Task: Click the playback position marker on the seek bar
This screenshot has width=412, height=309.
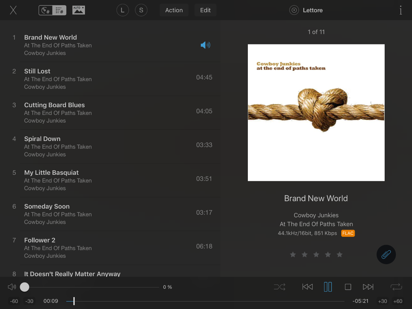Action: coord(74,301)
